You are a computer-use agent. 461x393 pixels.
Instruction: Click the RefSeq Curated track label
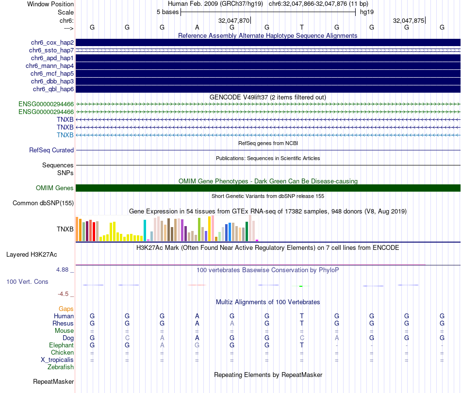pyautogui.click(x=51, y=150)
